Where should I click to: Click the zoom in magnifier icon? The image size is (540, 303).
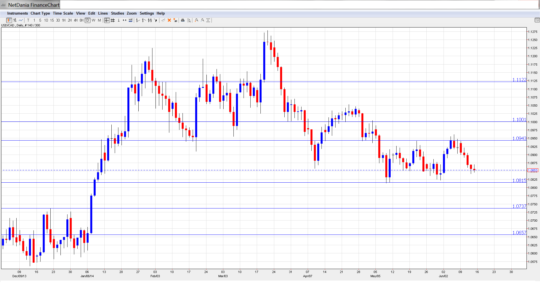coord(197,20)
